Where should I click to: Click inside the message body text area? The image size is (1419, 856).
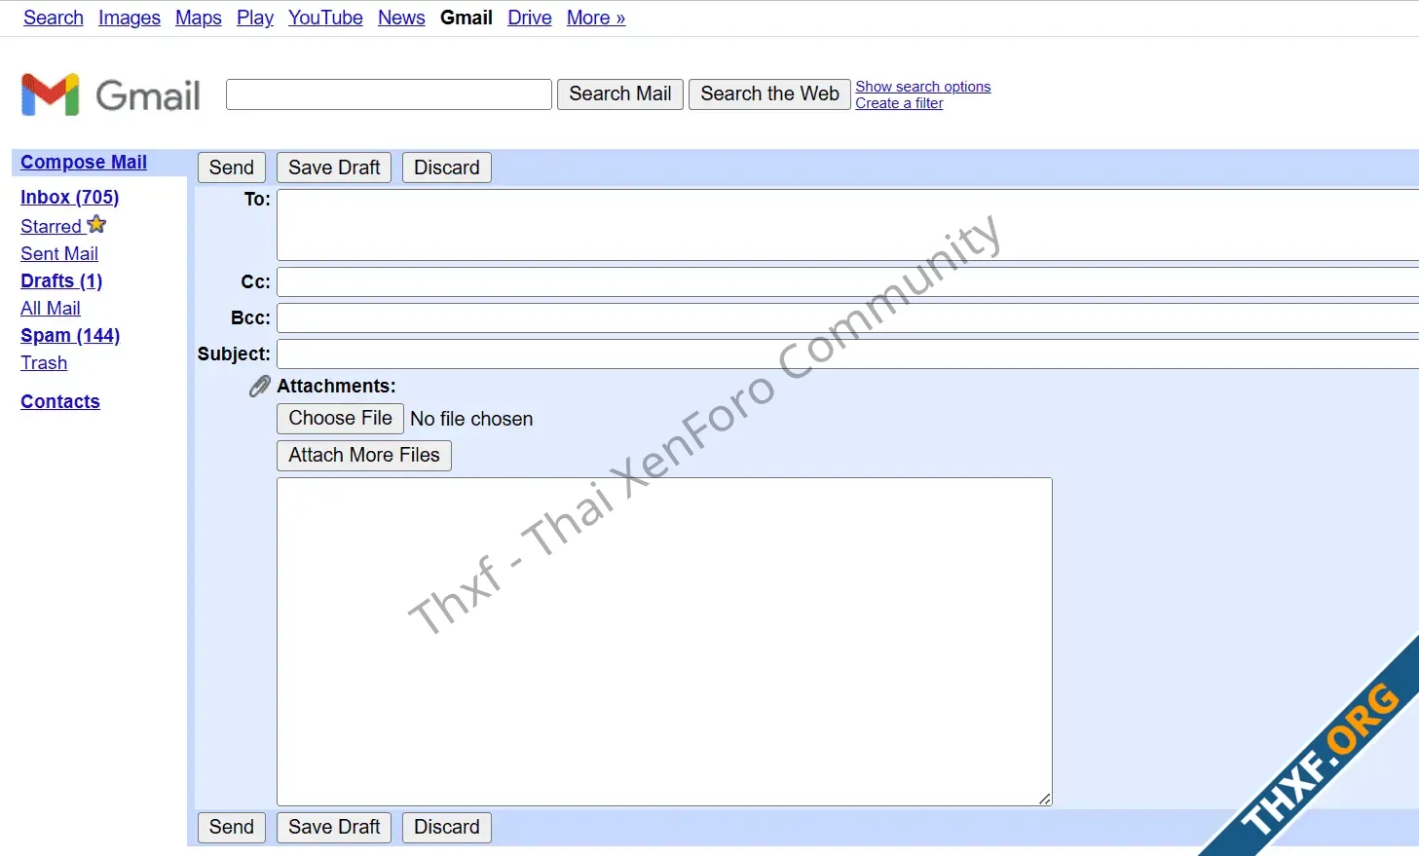pos(664,642)
